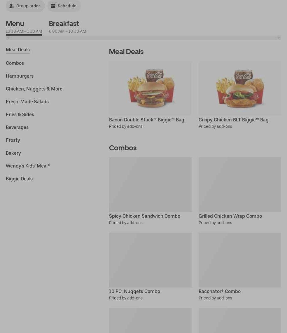Click the horizontal scrollbar track under tabs
The width and height of the screenshot is (287, 333).
coord(143,38)
